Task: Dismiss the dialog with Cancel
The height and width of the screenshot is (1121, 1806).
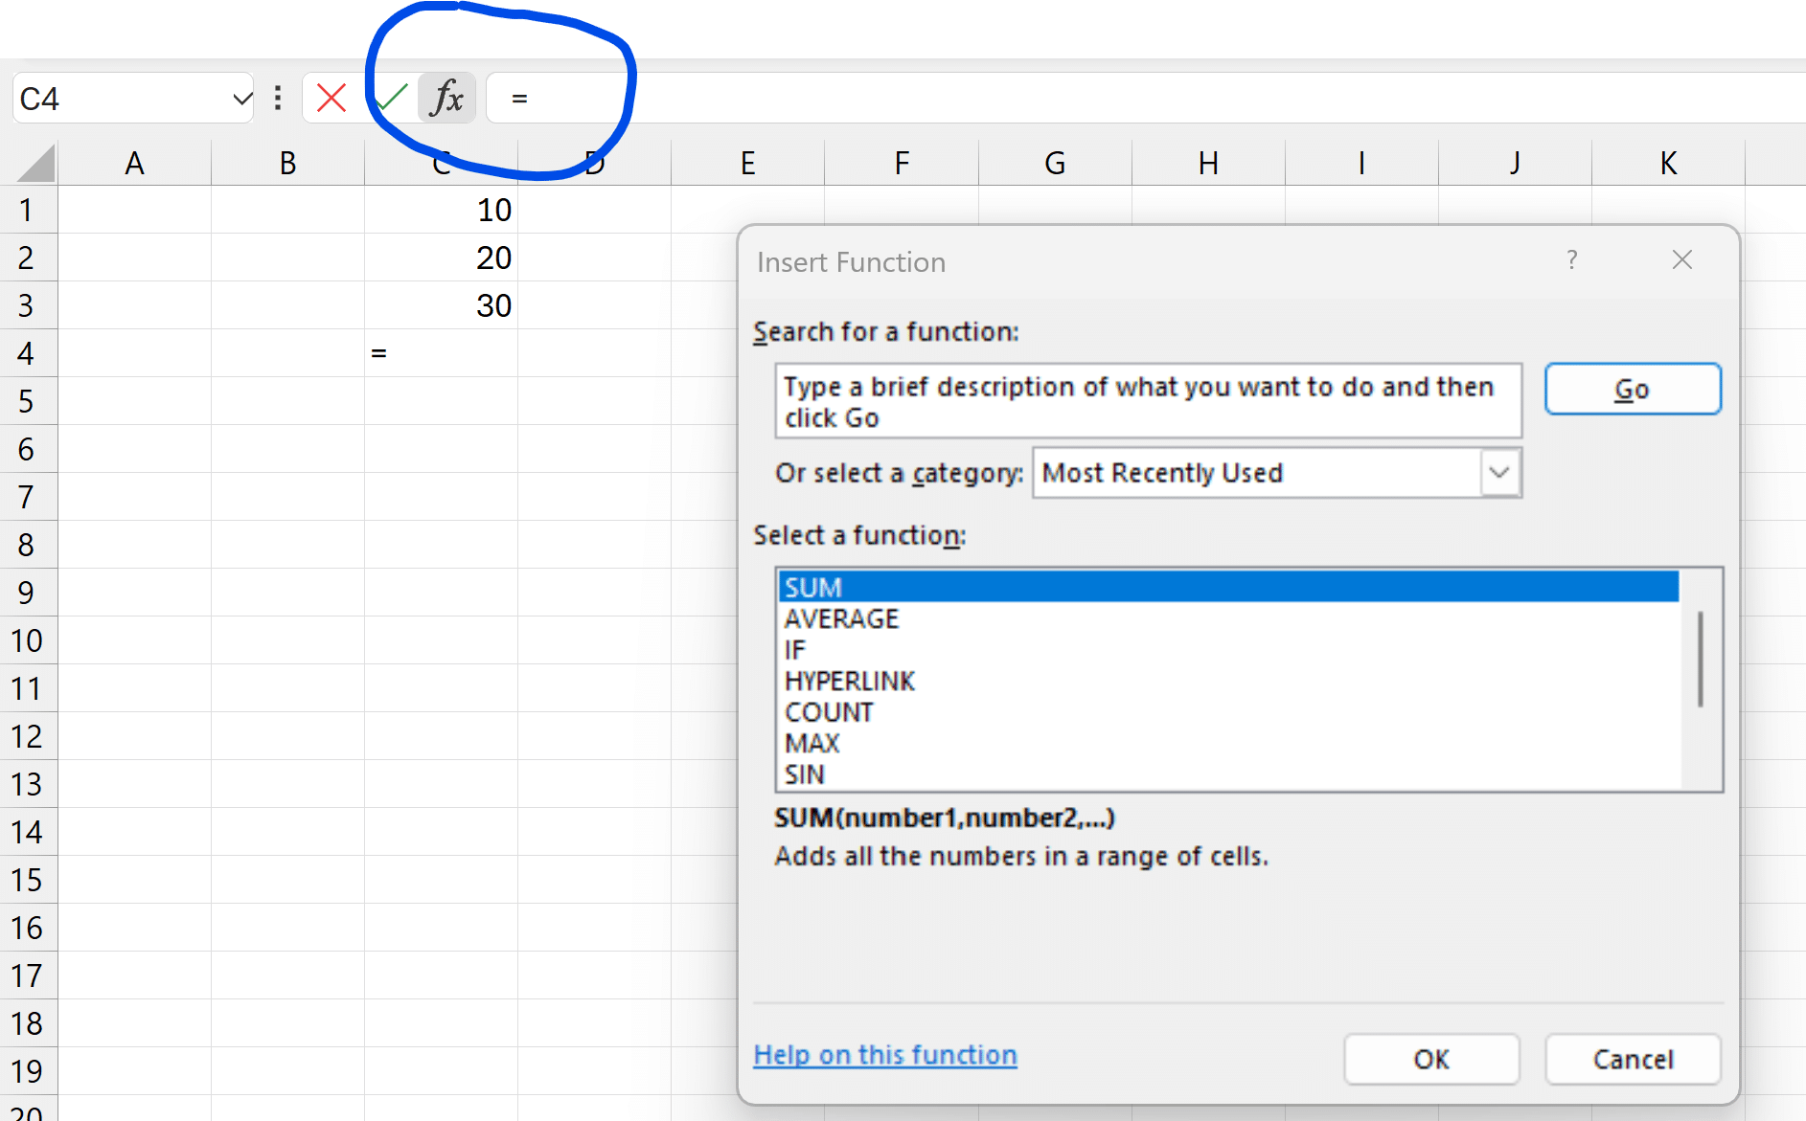Action: tap(1633, 1059)
